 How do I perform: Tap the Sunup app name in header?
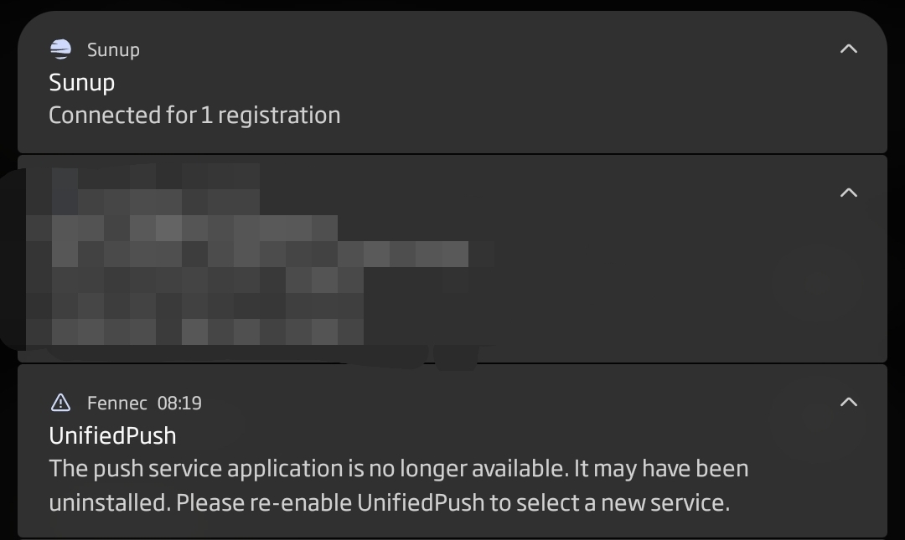[x=113, y=49]
